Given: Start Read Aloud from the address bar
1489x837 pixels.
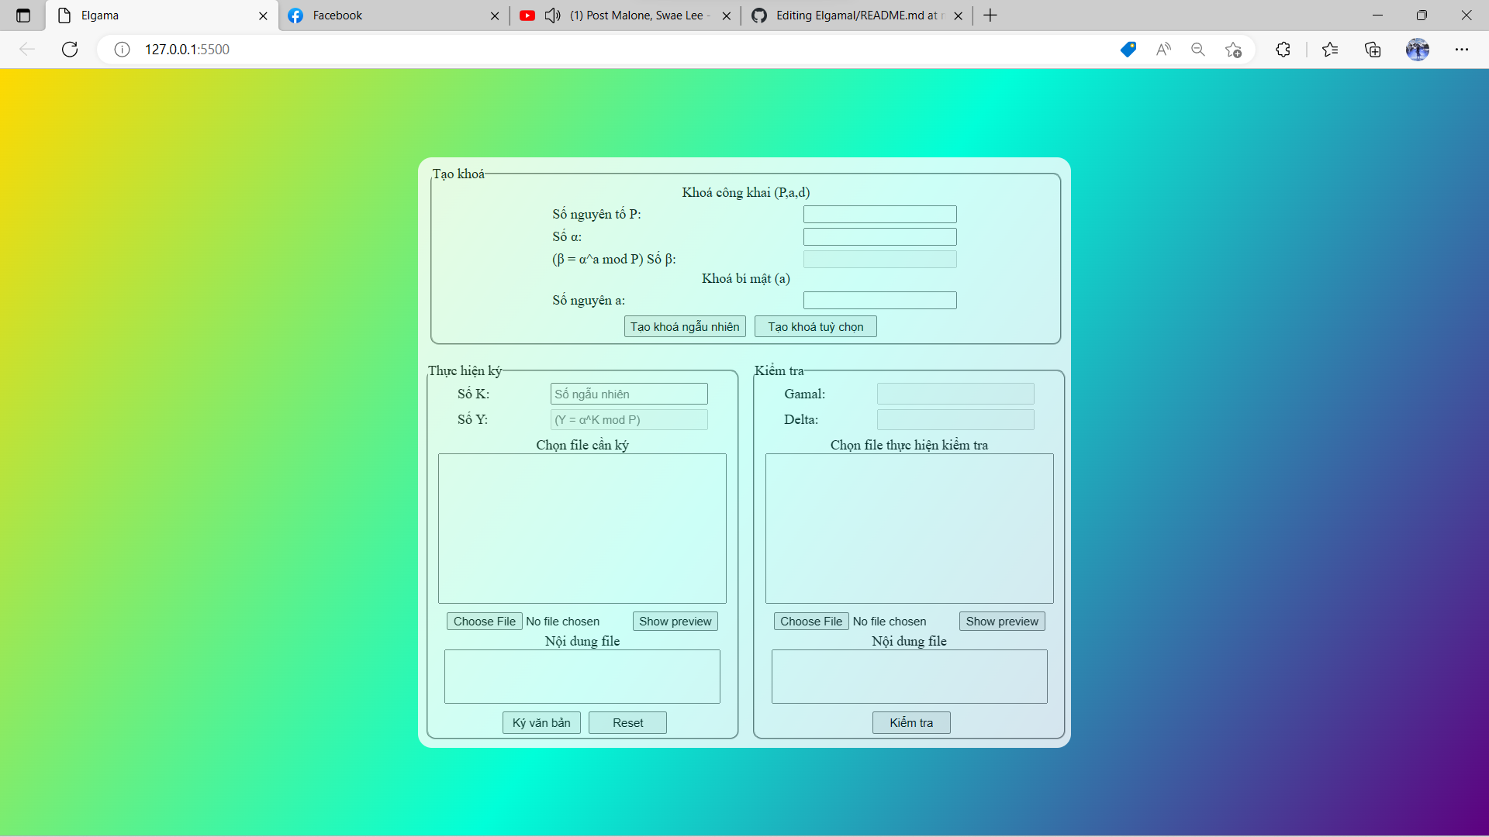Looking at the screenshot, I should point(1163,49).
